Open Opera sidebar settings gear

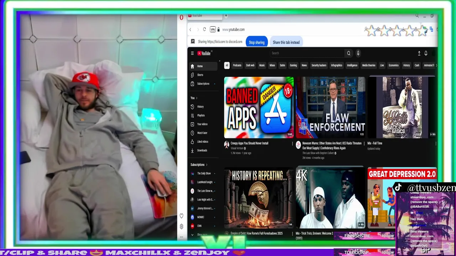point(181,226)
